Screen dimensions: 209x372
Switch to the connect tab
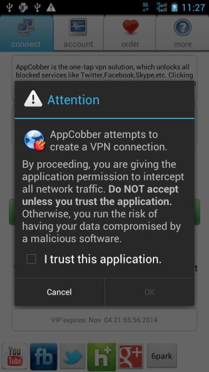tap(26, 33)
